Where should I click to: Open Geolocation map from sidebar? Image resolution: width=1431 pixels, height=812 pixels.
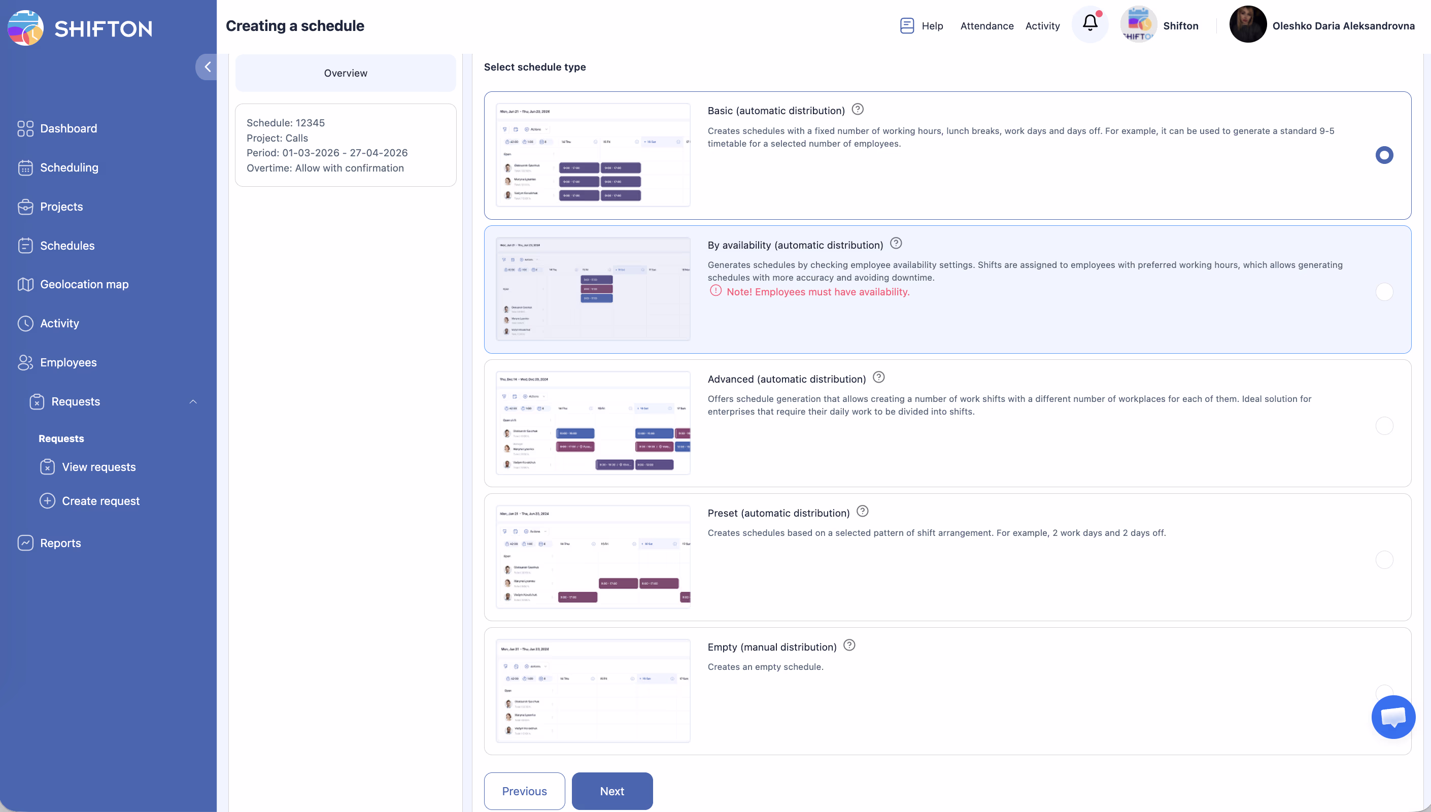[84, 284]
